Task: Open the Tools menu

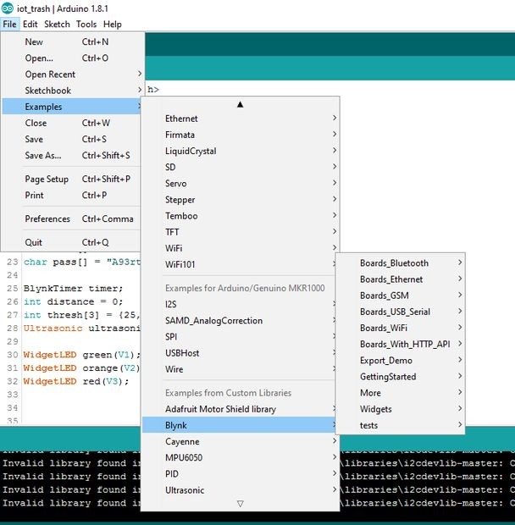Action: coord(86,24)
